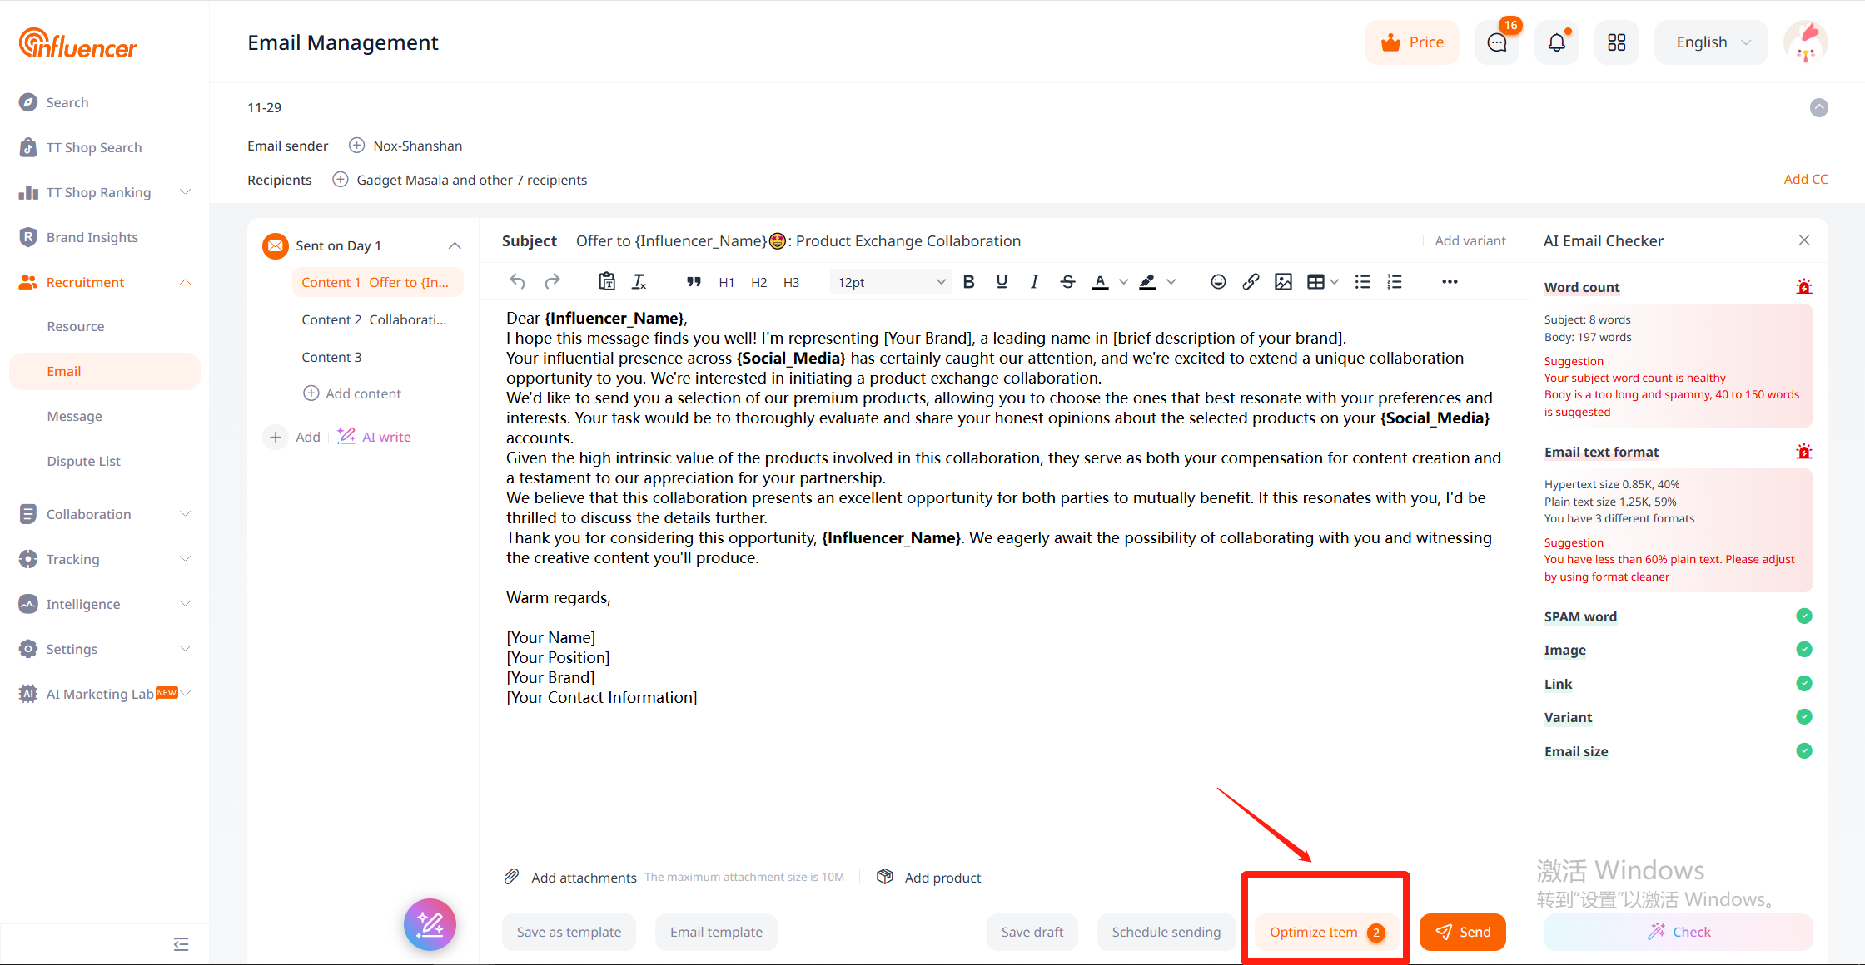Open the 12pt font size dropdown
1865x965 pixels.
tap(890, 282)
